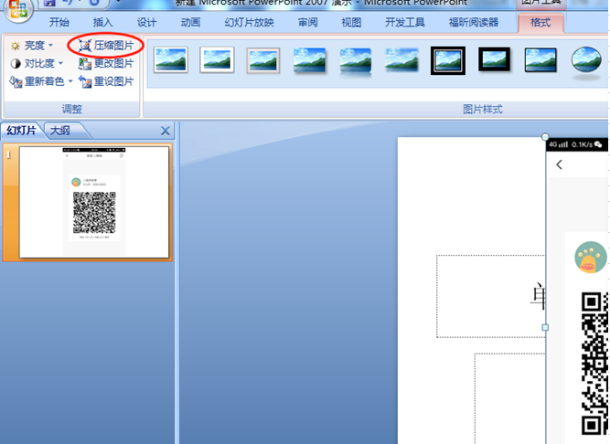Select slide 1 thumbnail
Viewport: 610px width, 444px height.
(x=94, y=203)
